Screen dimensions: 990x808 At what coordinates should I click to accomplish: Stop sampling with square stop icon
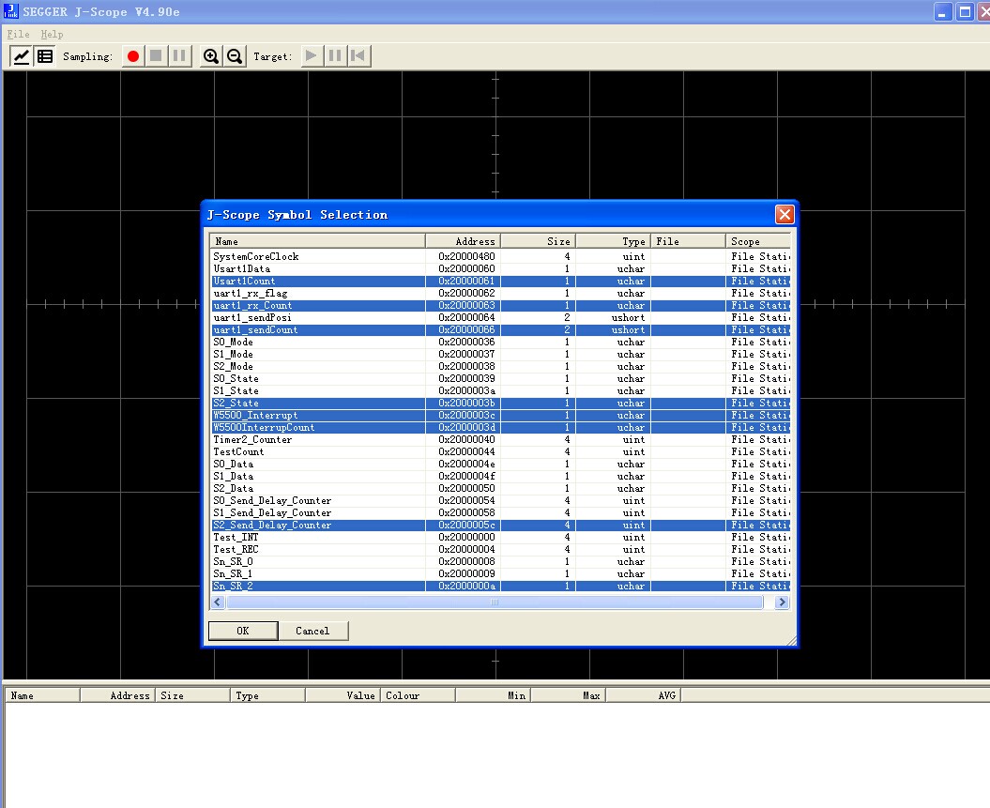tap(156, 56)
